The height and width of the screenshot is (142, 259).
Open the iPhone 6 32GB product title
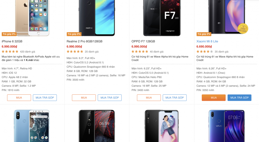point(12,41)
